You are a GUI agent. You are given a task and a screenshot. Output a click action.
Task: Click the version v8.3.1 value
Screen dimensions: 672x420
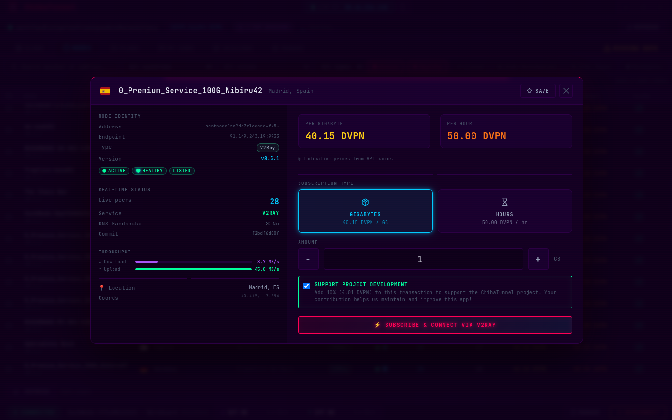(x=270, y=159)
